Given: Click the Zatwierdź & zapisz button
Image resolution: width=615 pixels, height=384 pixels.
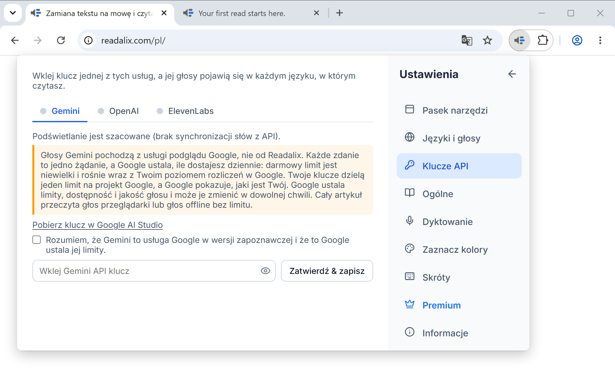Looking at the screenshot, I should 327,271.
